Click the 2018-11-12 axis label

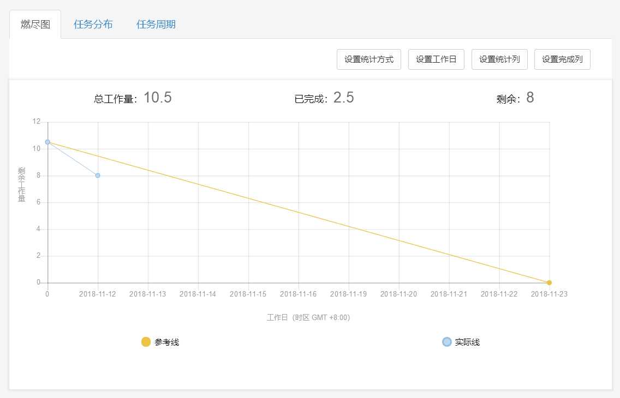(98, 294)
